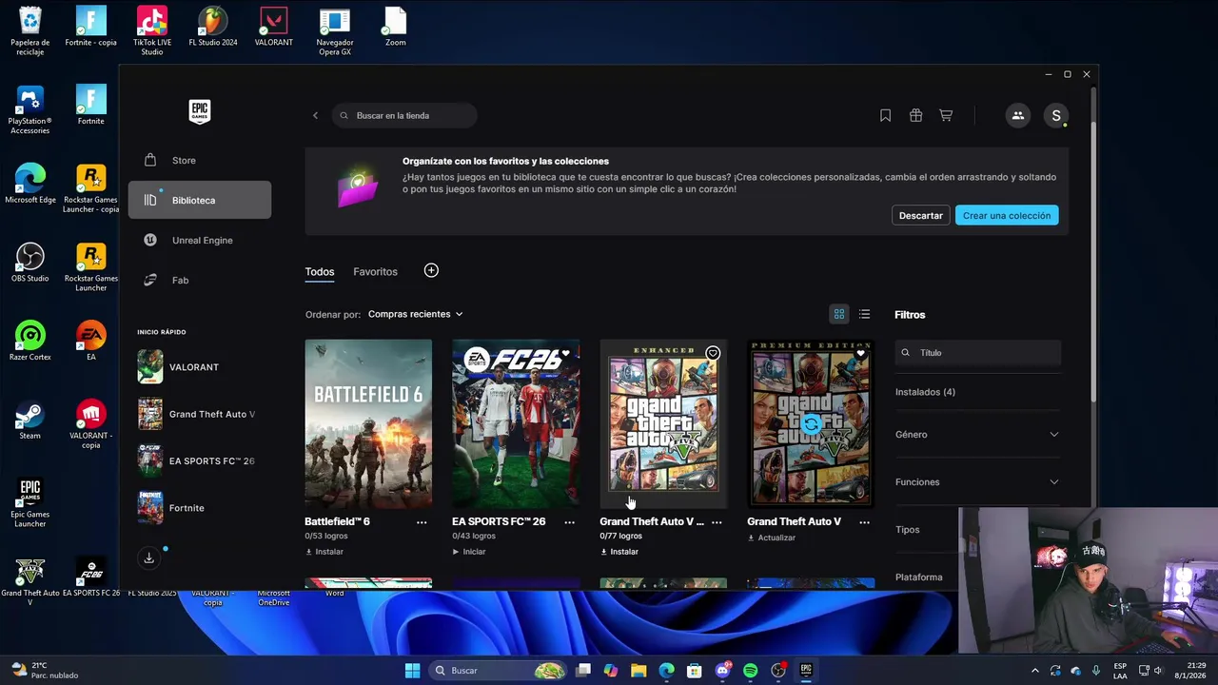Open the friends list icon

1018,115
